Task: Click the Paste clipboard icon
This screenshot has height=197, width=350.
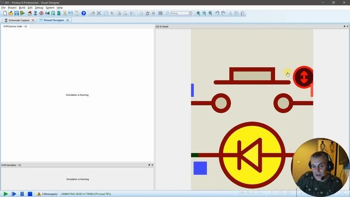Action: tap(243, 13)
